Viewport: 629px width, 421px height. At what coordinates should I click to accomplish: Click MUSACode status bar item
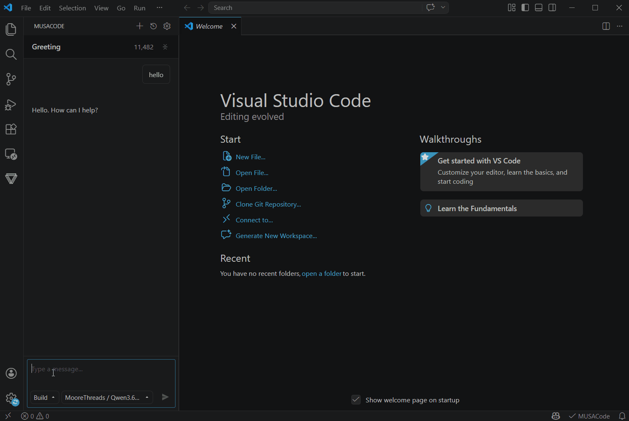coord(589,416)
